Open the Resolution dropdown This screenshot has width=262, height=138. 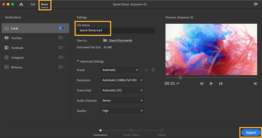122,80
